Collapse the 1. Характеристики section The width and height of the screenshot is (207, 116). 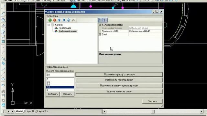pos(100,25)
